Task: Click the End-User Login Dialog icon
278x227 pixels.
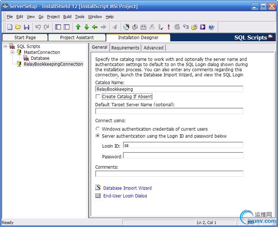Action: click(98, 196)
